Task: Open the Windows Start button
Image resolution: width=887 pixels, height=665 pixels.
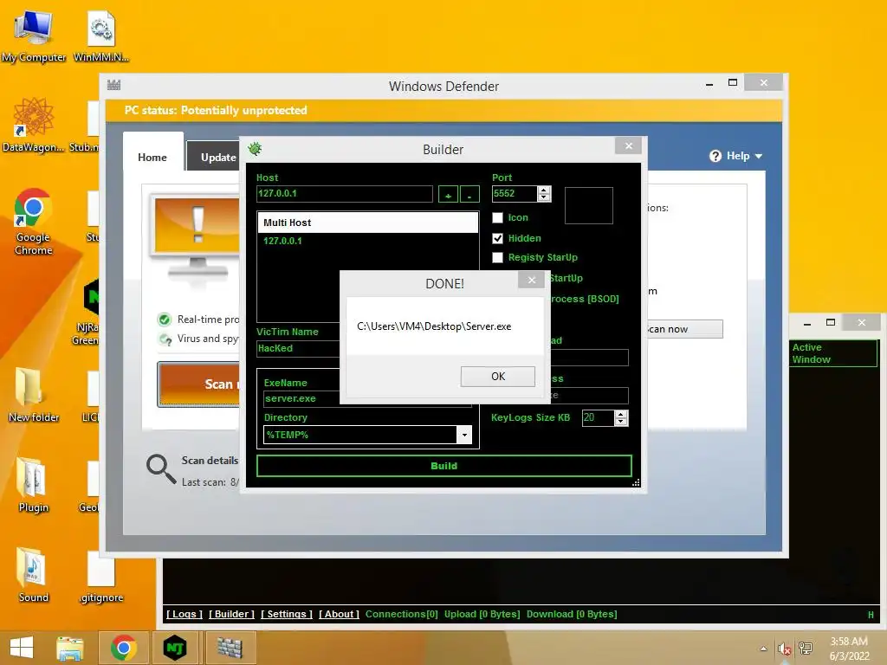Action: 22,648
